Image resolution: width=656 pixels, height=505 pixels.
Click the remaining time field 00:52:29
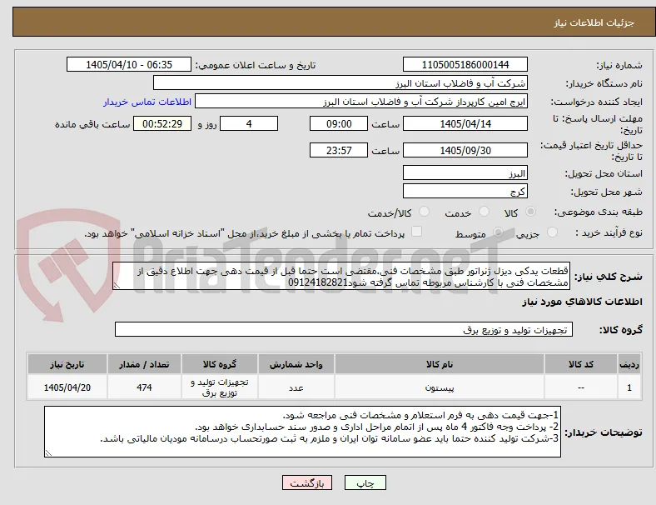tap(162, 123)
